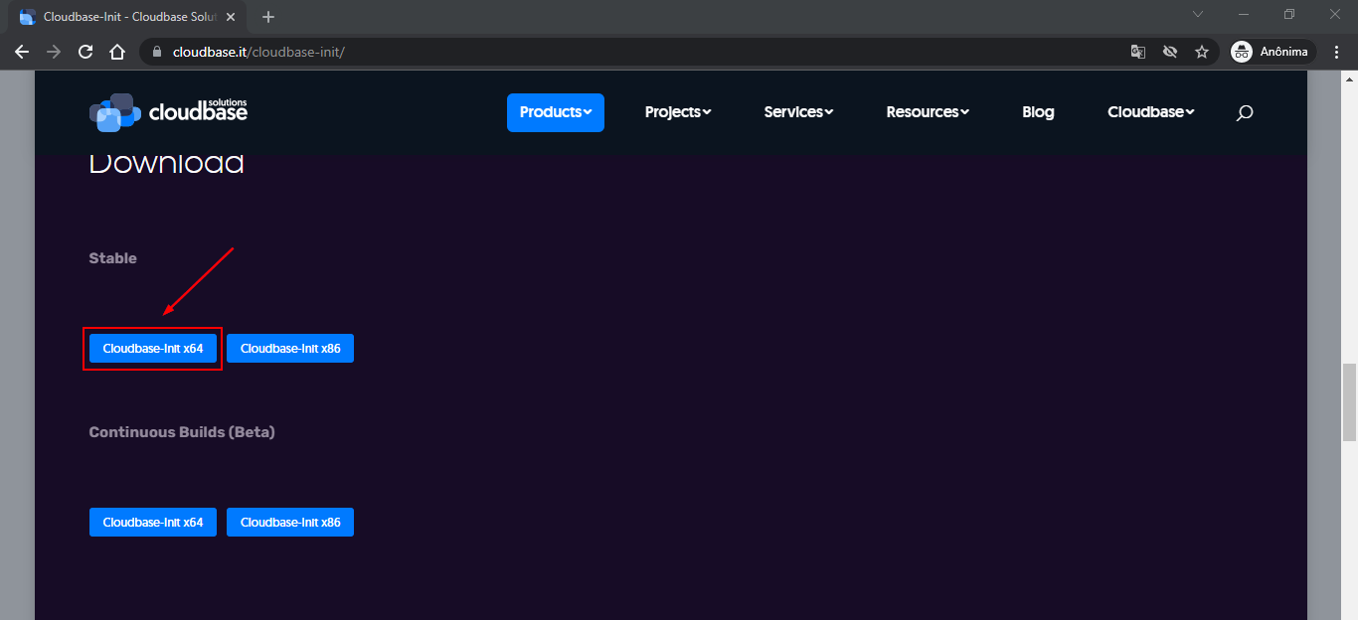Expand the Projects dropdown menu
Screen dimensions: 1358x620
678,112
